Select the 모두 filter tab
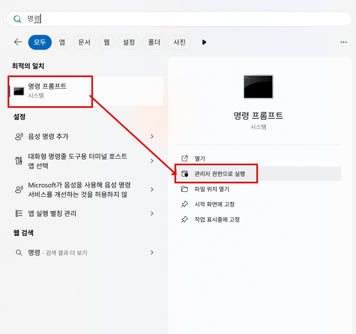 click(40, 42)
